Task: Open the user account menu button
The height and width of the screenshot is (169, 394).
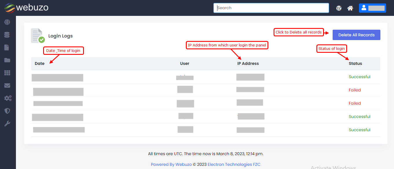Action: point(372,8)
